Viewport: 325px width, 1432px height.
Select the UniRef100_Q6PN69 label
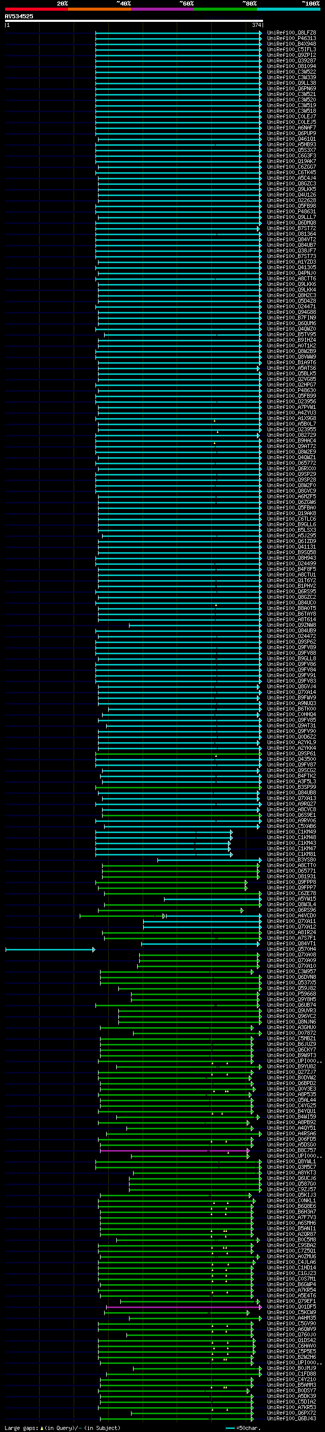(291, 88)
